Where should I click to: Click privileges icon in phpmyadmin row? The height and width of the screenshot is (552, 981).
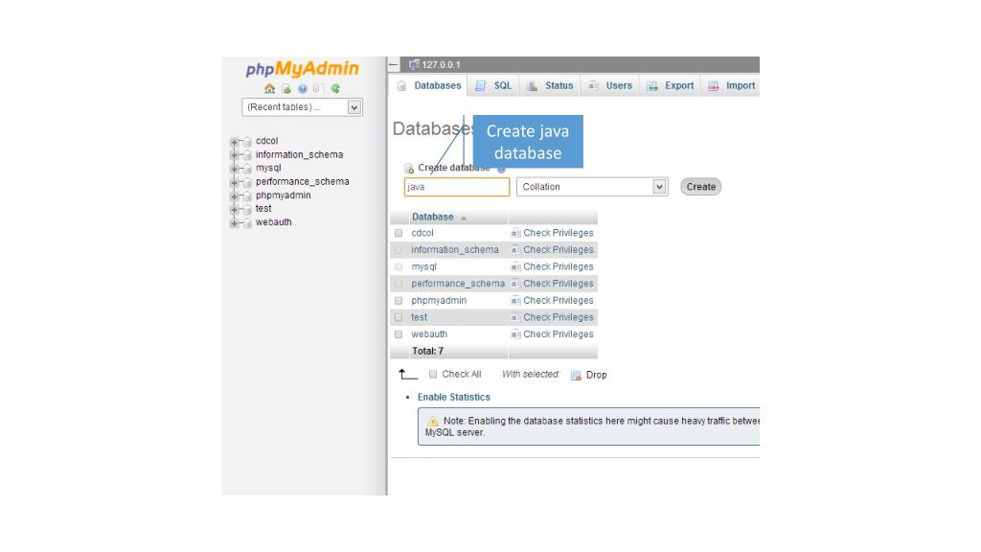[x=515, y=300]
